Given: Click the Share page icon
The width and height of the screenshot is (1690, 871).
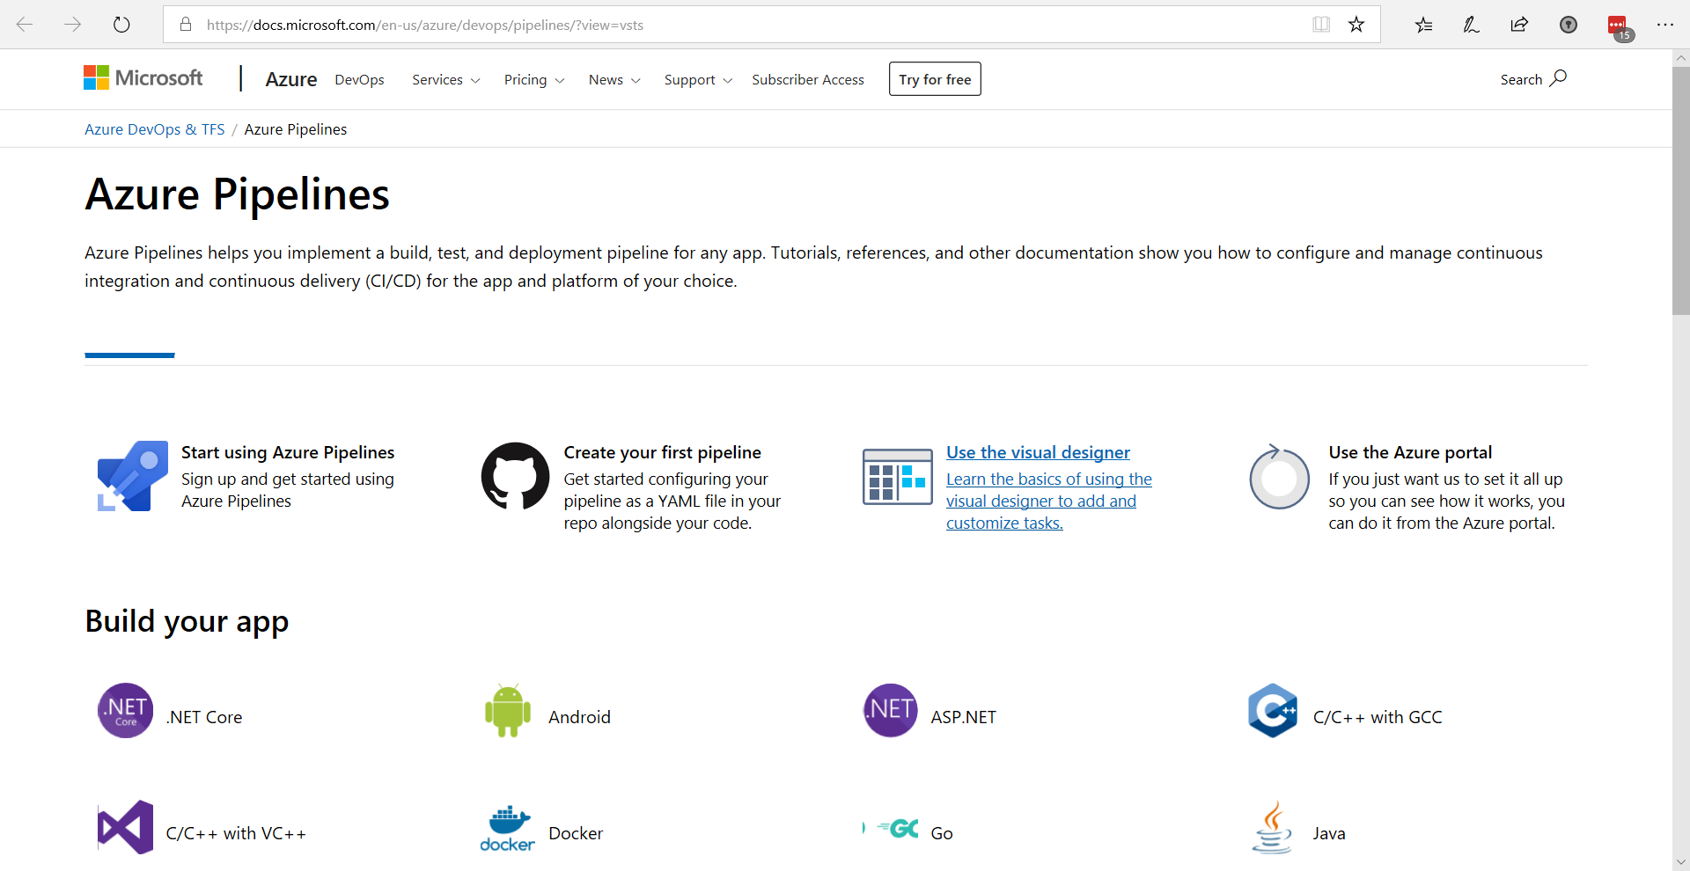Looking at the screenshot, I should (1519, 25).
